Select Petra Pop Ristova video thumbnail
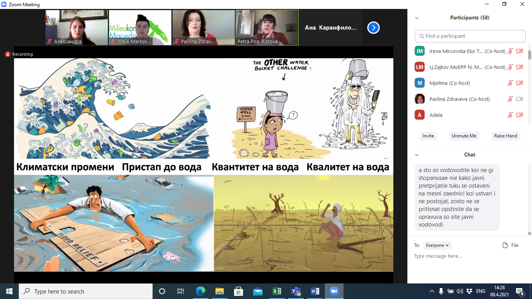532x299 pixels. (x=267, y=28)
